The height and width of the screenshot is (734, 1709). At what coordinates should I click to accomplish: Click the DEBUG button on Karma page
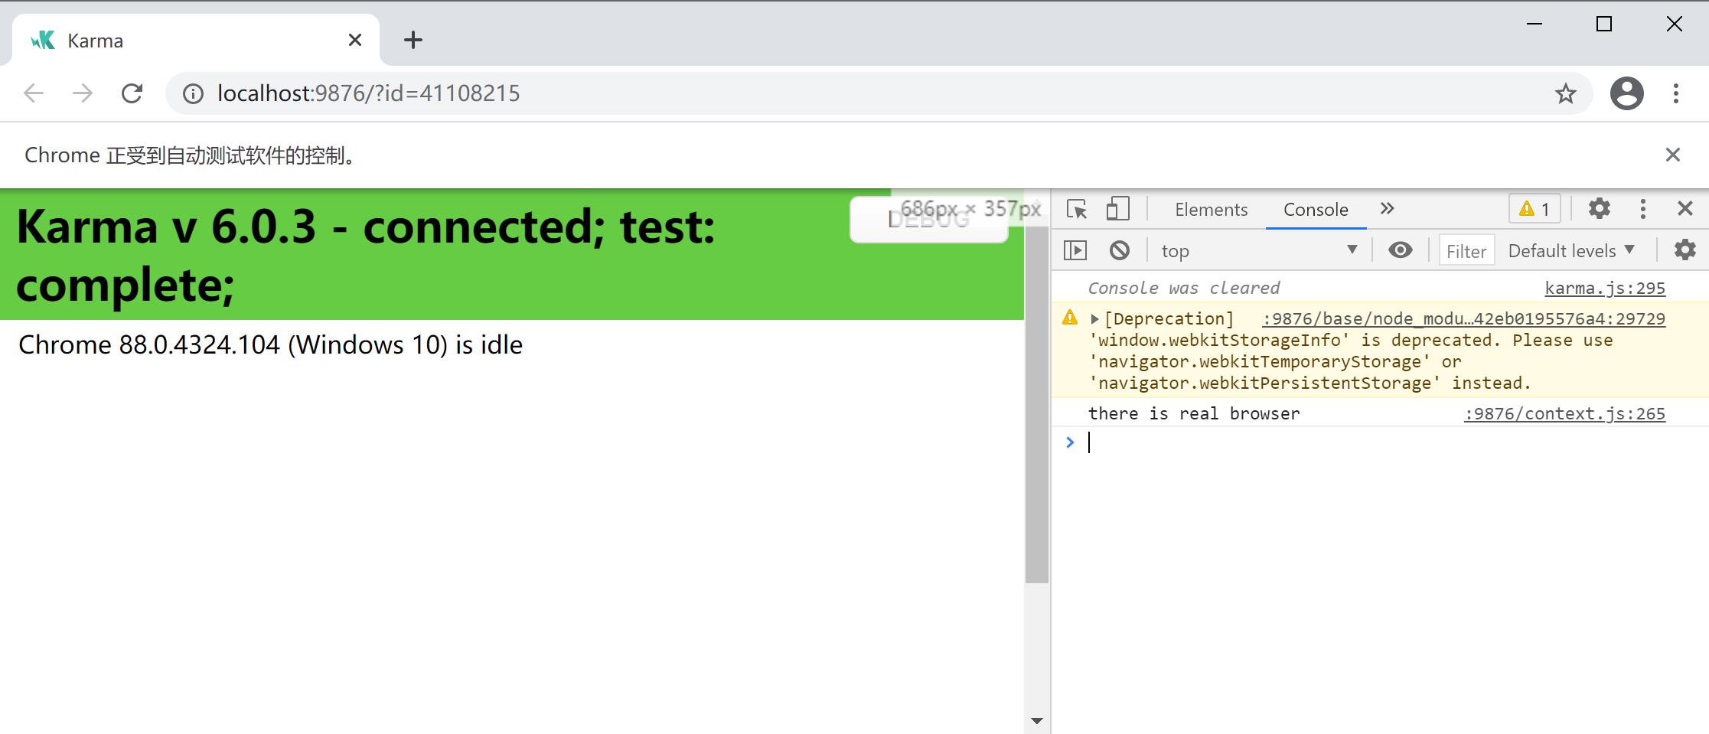[928, 220]
